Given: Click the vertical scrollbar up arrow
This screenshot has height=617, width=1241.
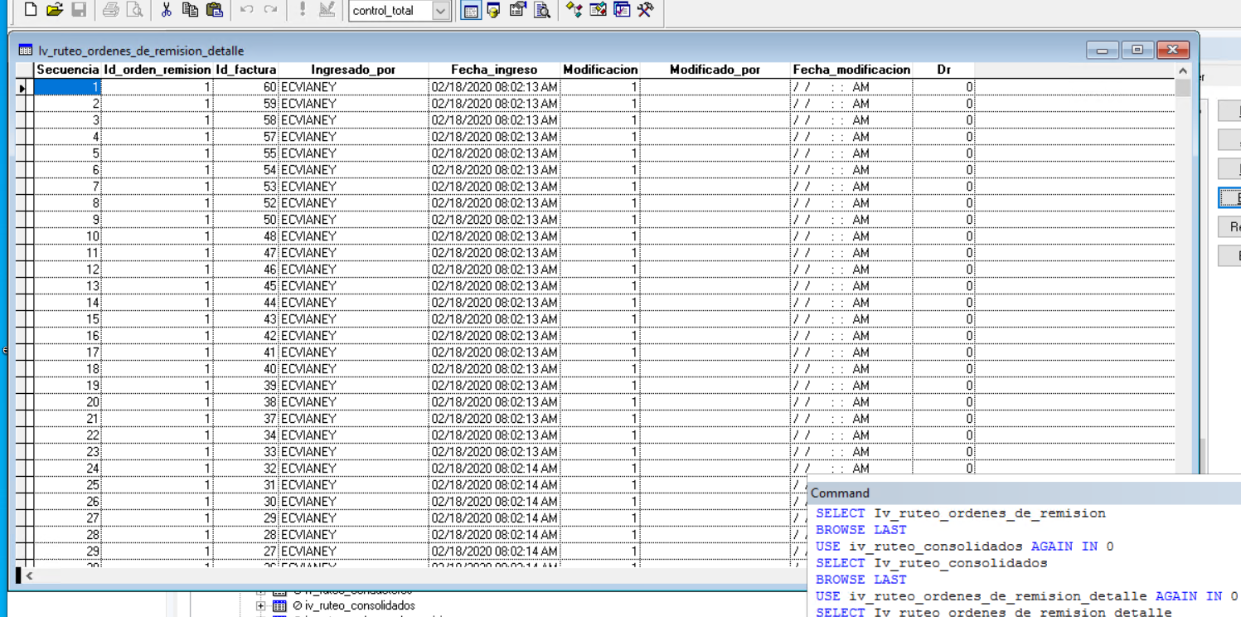Looking at the screenshot, I should tap(1183, 71).
